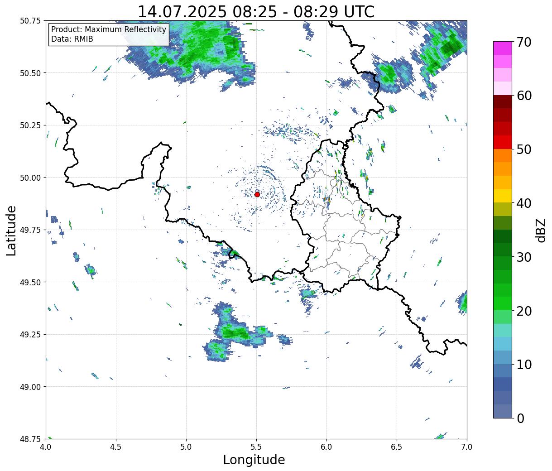This screenshot has width=552, height=471.
Task: Click the colorbar tick label 60
Action: [523, 96]
